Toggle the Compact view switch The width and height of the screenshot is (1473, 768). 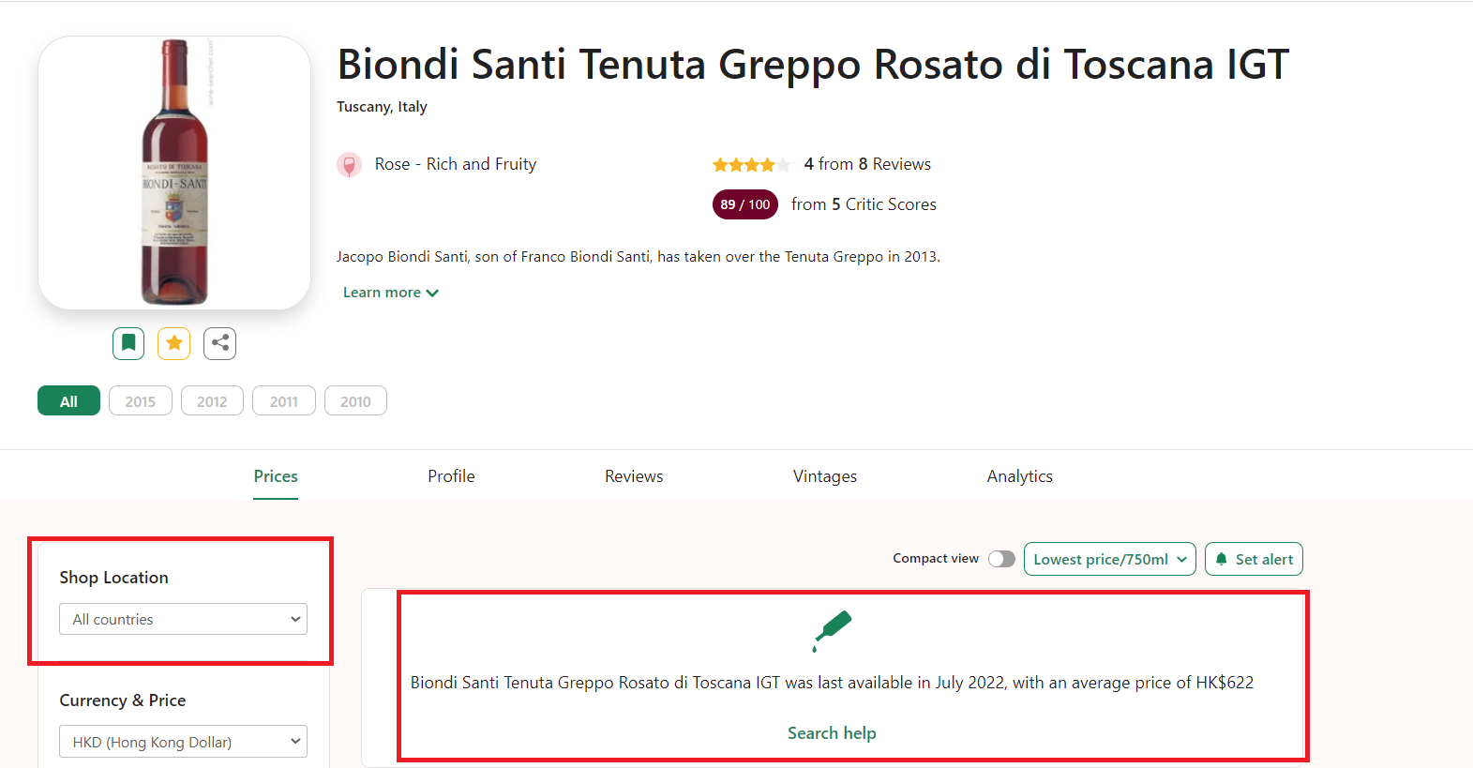(x=1001, y=559)
